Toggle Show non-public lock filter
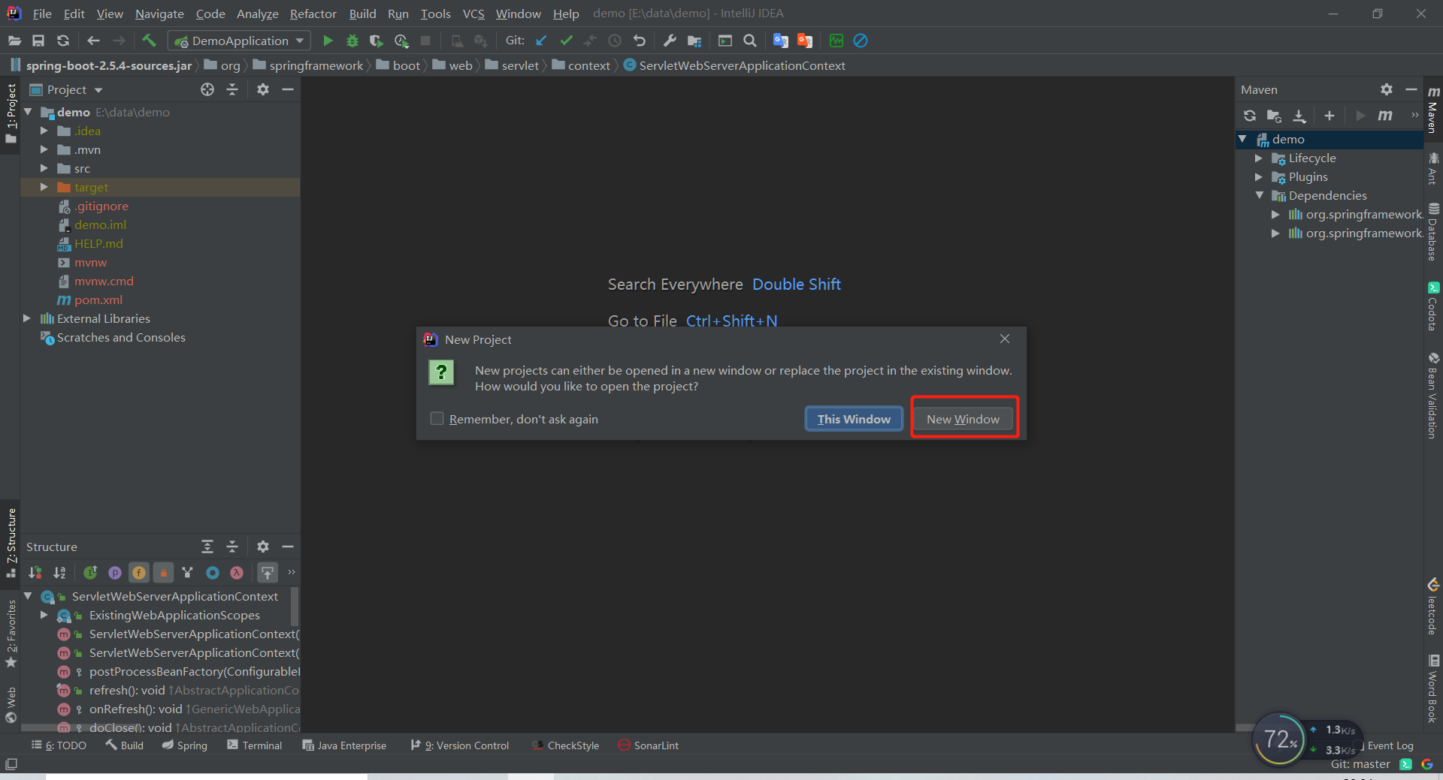Viewport: 1443px width, 780px height. pos(163,573)
